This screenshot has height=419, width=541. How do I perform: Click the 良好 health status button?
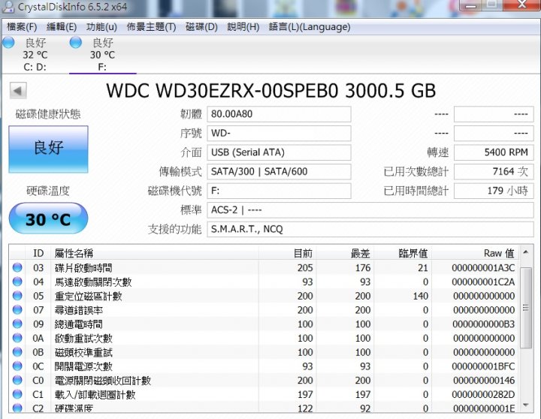pos(48,149)
